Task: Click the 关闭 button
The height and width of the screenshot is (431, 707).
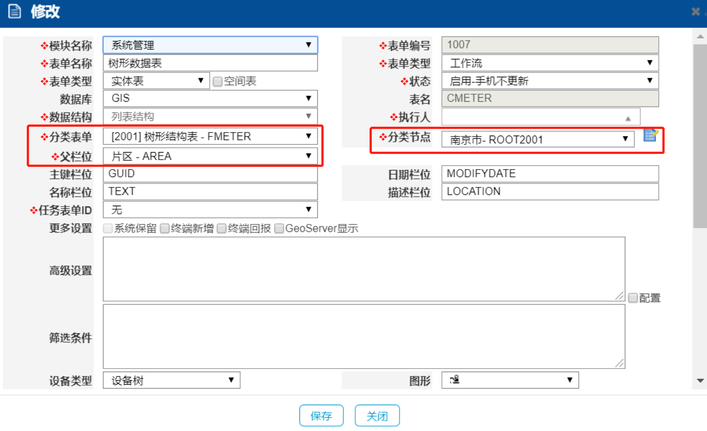Action: point(377,416)
